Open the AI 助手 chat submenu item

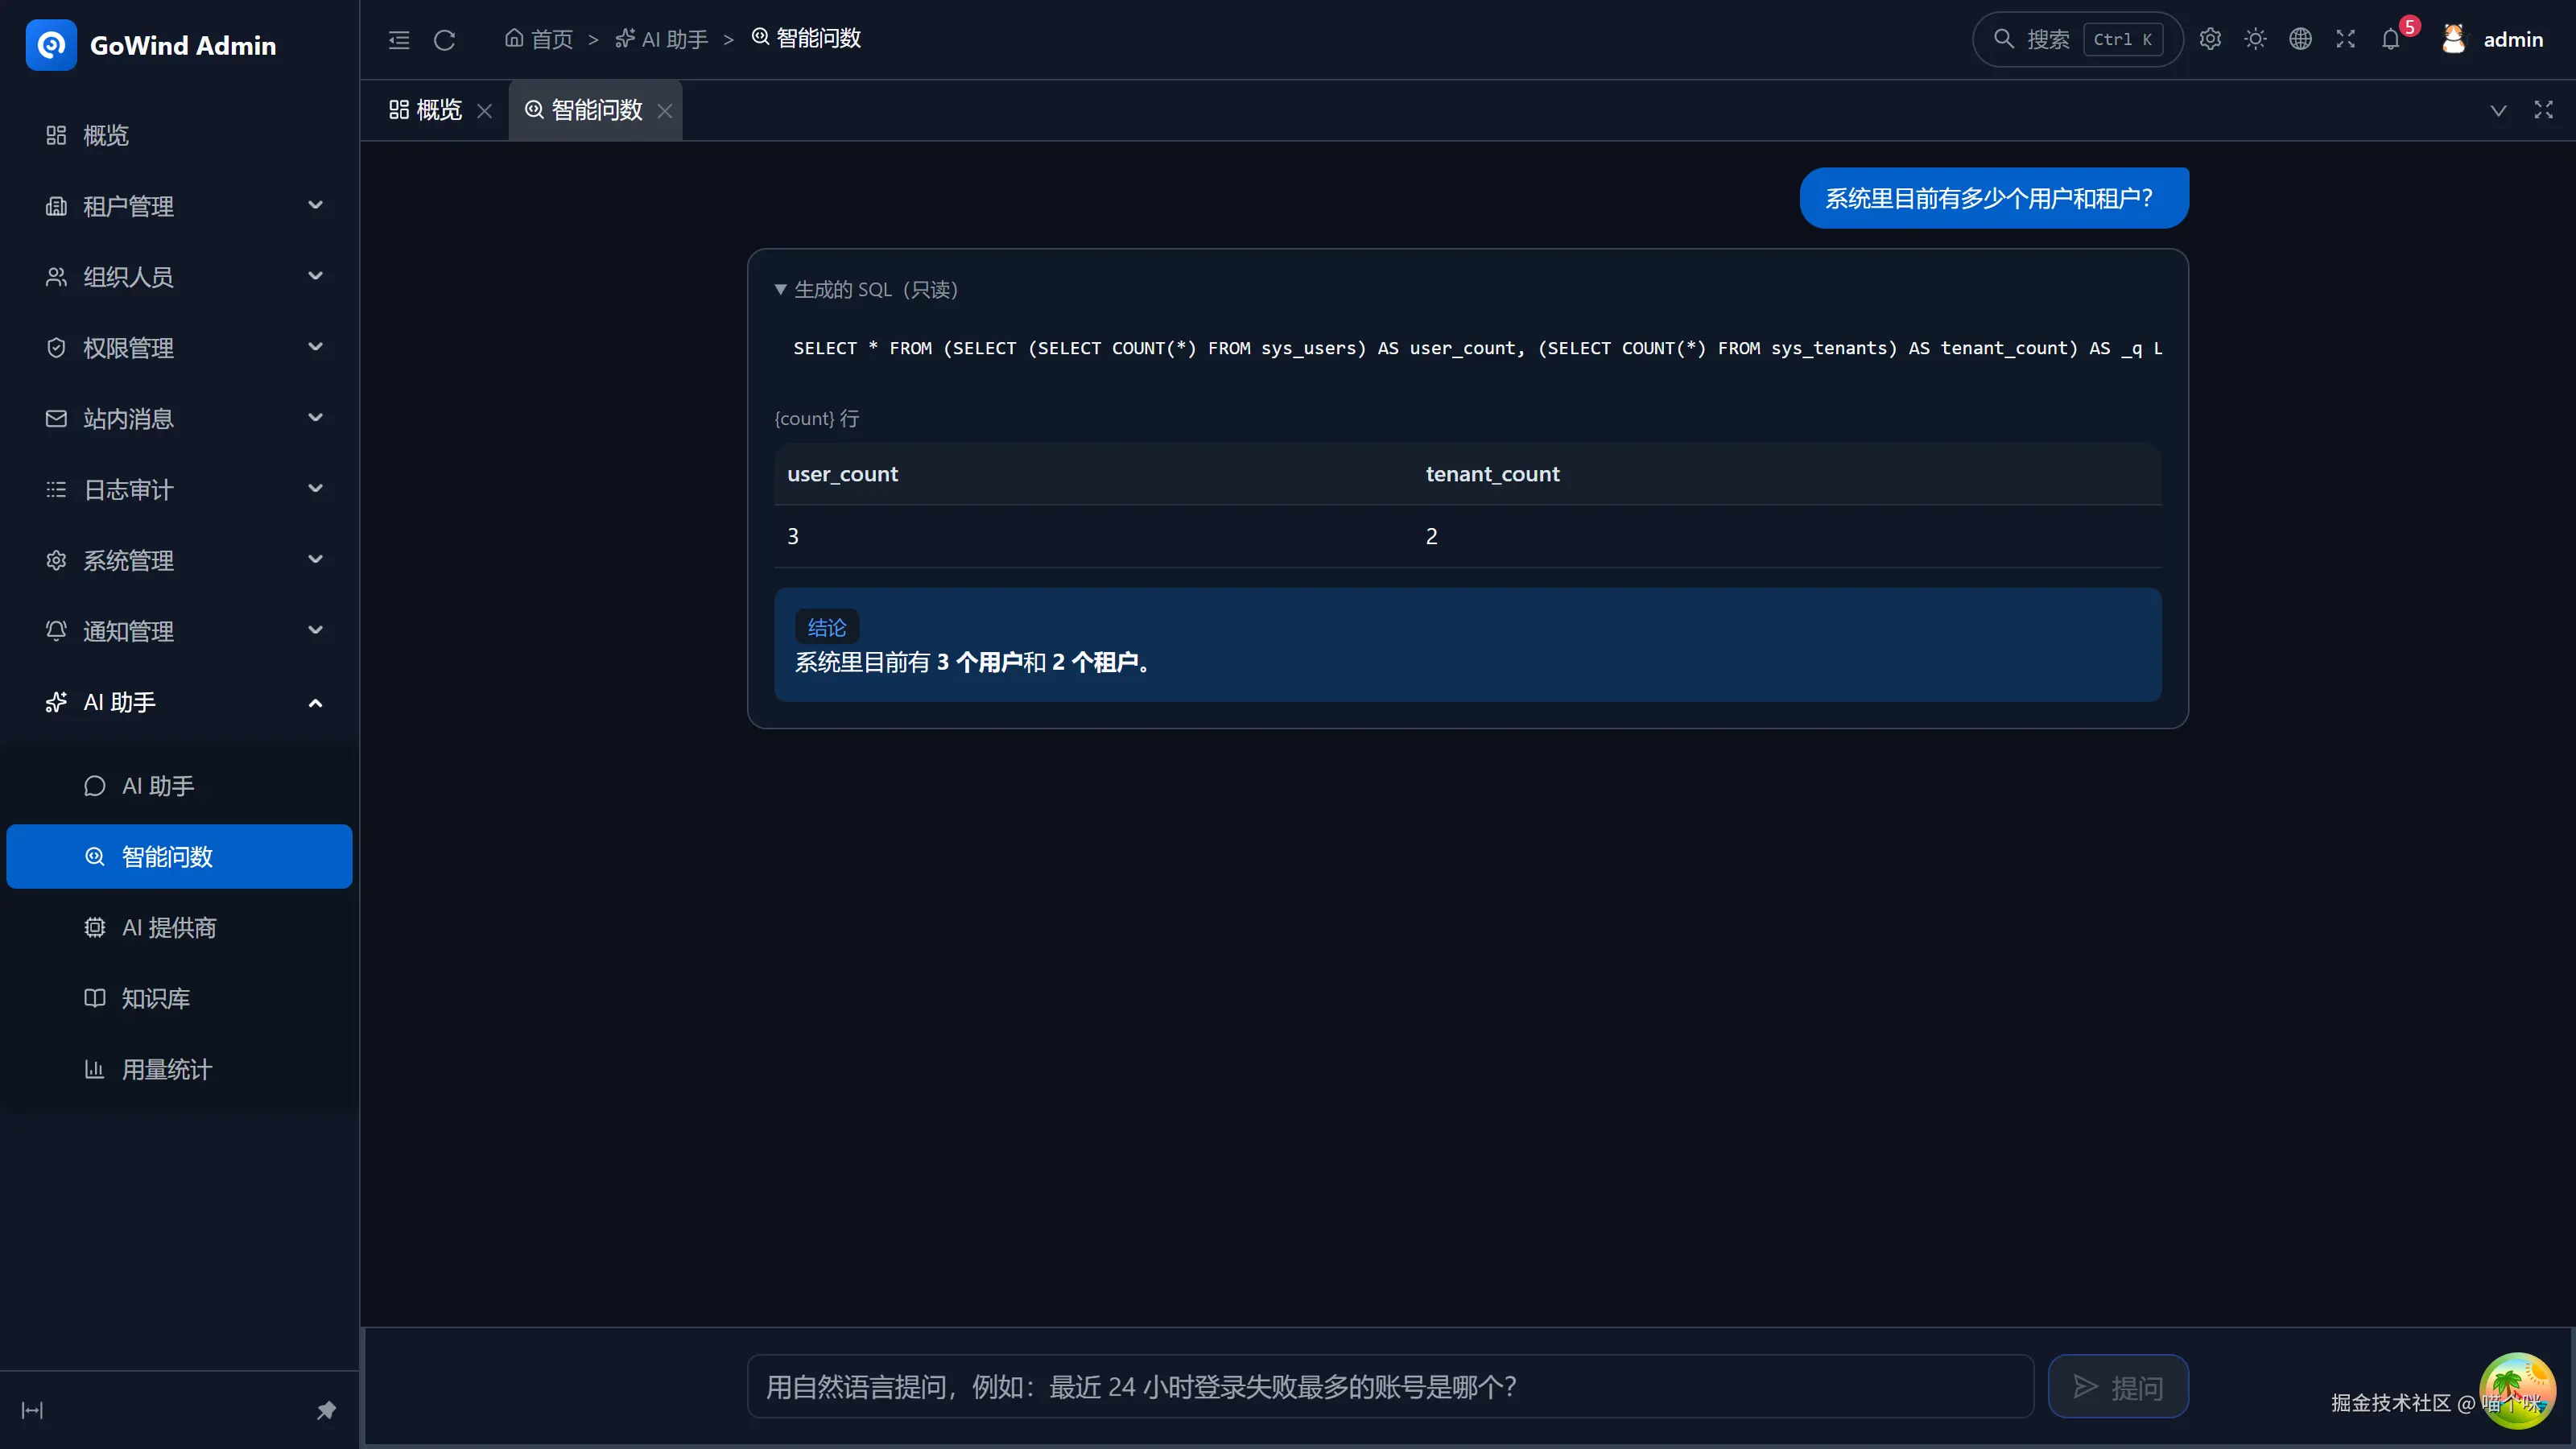point(180,786)
